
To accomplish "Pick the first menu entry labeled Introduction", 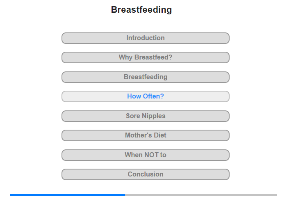I will coord(145,38).
